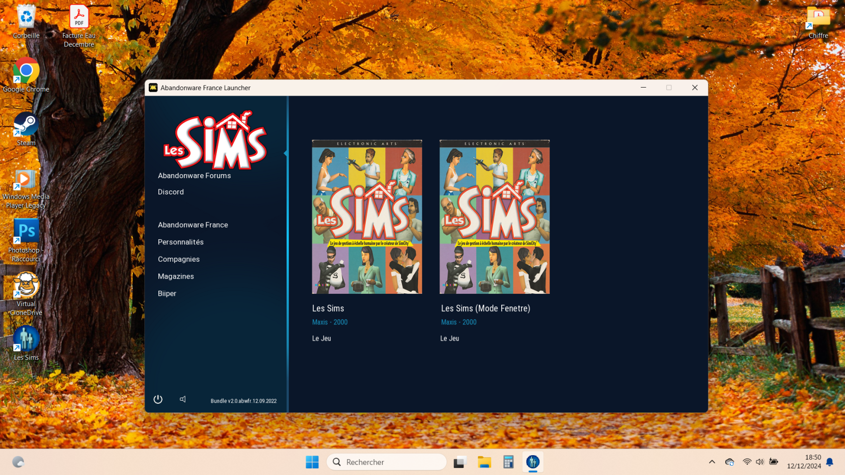The width and height of the screenshot is (845, 475).
Task: Click the Rechercher taskbar search field
Action: pos(387,462)
